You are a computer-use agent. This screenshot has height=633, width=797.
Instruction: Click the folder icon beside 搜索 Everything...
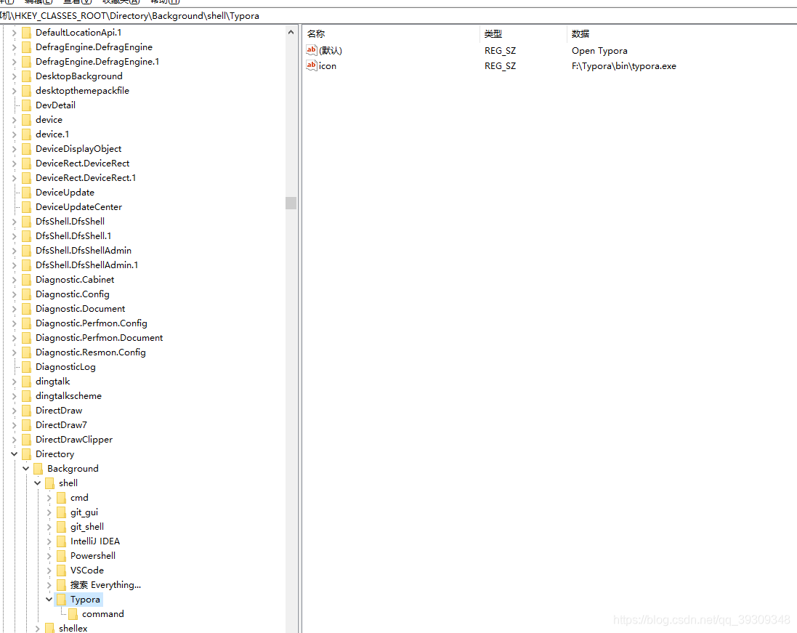[62, 585]
